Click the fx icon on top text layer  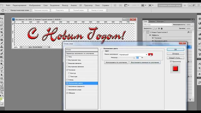coord(188,32)
